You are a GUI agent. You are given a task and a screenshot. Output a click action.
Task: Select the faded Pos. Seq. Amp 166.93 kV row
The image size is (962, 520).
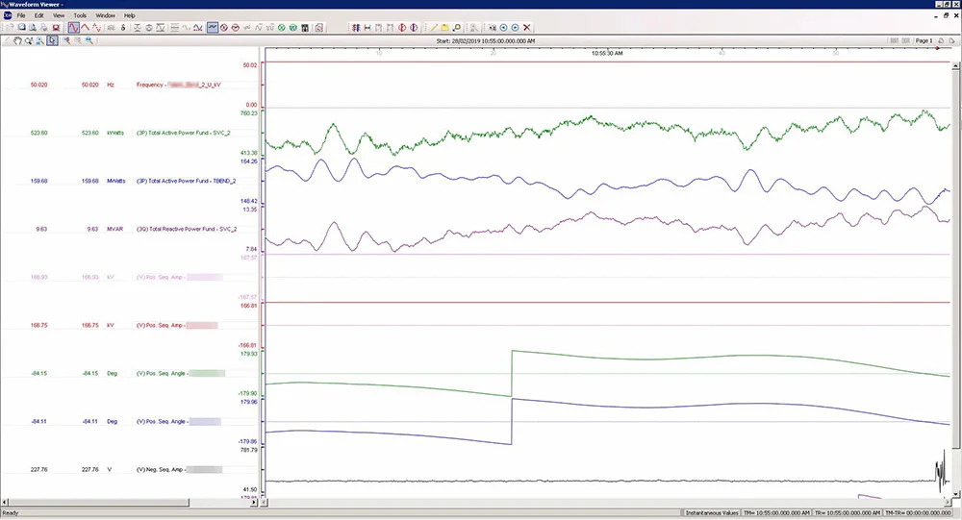(x=129, y=277)
